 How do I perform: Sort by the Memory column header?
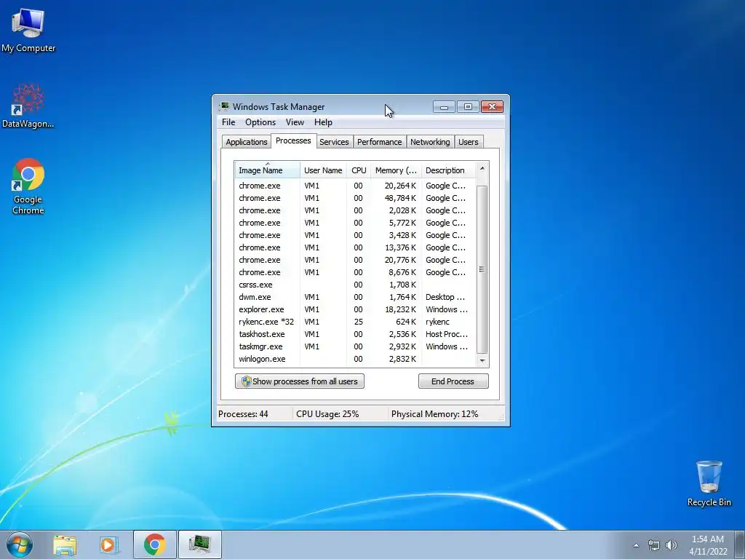[396, 170]
